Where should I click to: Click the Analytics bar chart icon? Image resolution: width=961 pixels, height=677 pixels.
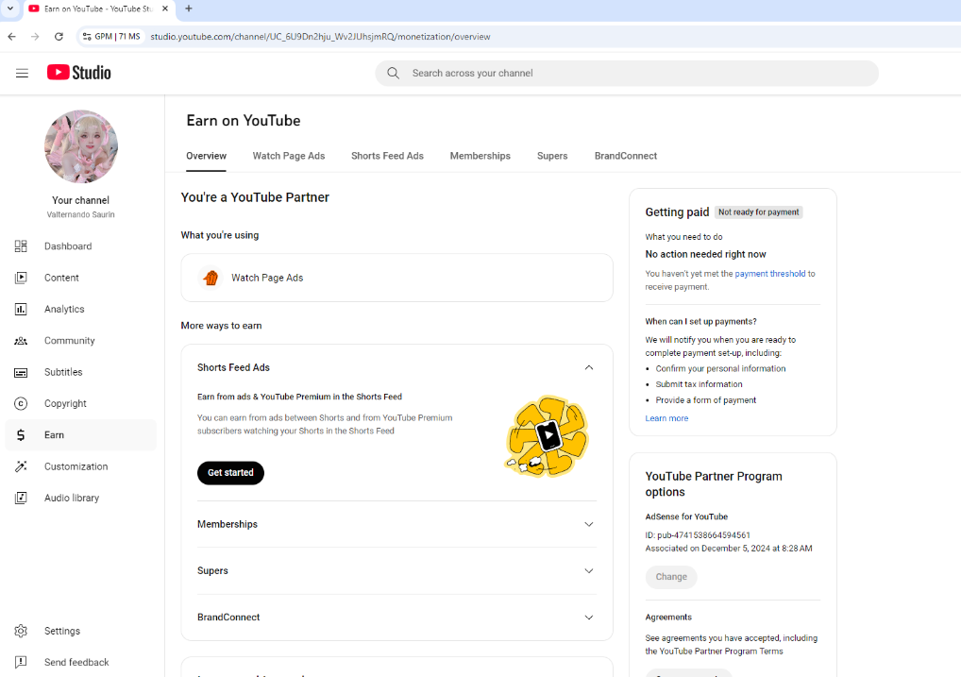tap(21, 309)
